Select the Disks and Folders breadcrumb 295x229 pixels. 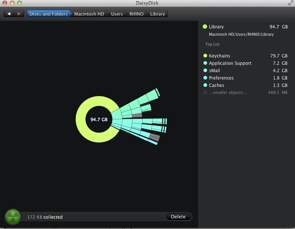click(48, 14)
